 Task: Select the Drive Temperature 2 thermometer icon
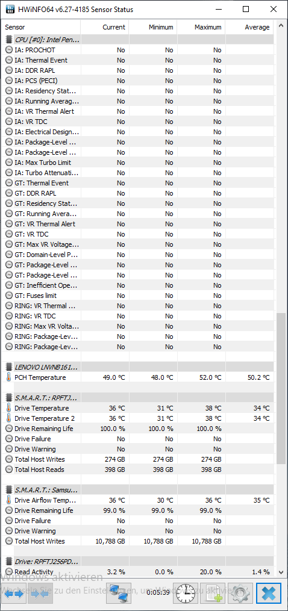8,418
